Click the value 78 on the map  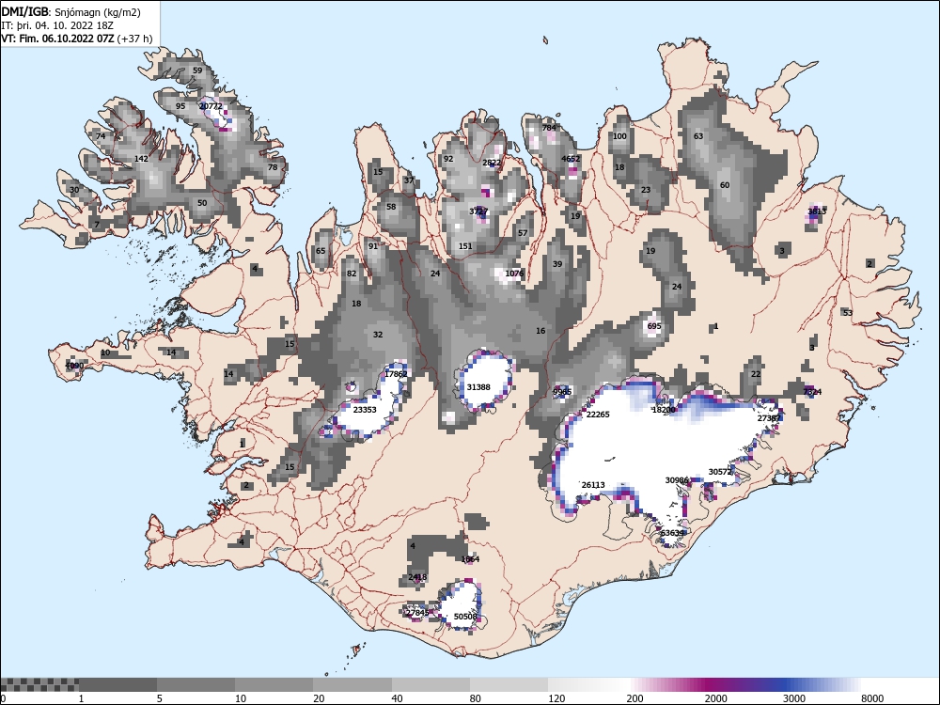point(273,167)
